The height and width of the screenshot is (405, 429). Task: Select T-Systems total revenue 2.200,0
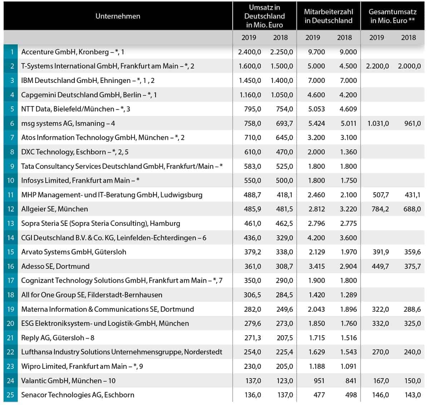tap(378, 66)
